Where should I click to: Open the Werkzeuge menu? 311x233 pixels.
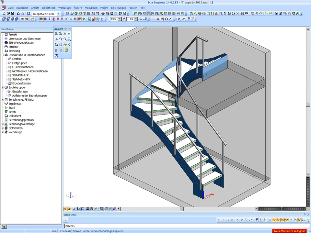click(x=64, y=8)
